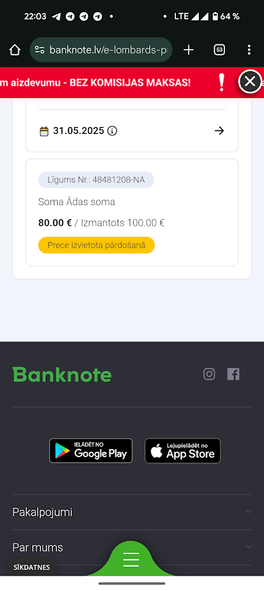
Task: Open the green hamburger menu button
Action: pos(131,559)
